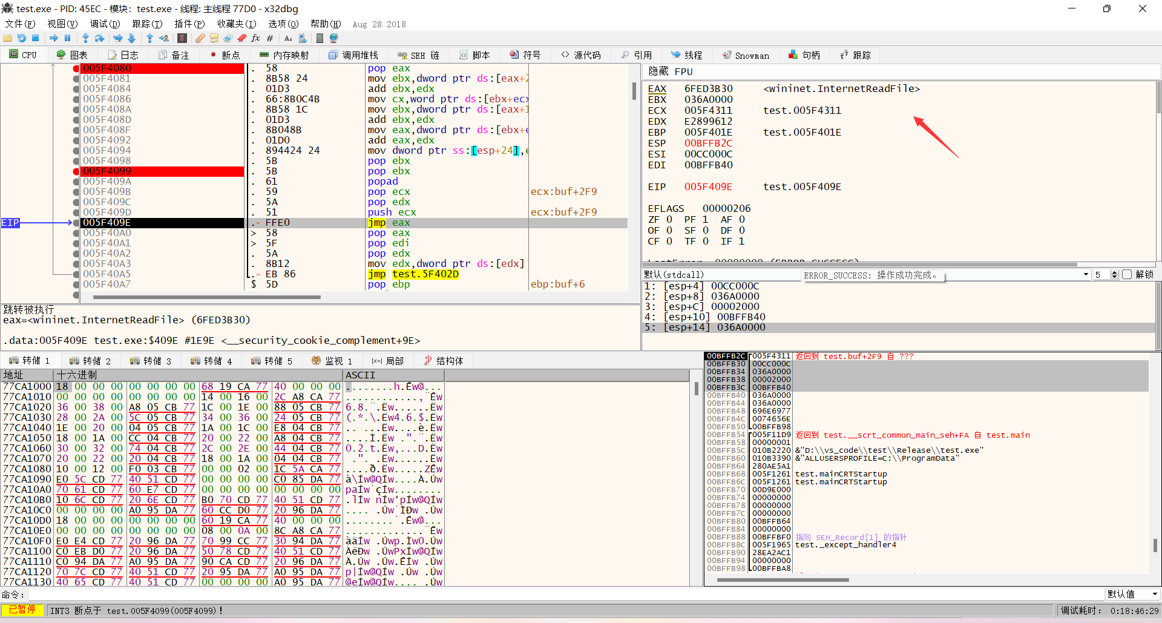Click the EAX register label

657,89
